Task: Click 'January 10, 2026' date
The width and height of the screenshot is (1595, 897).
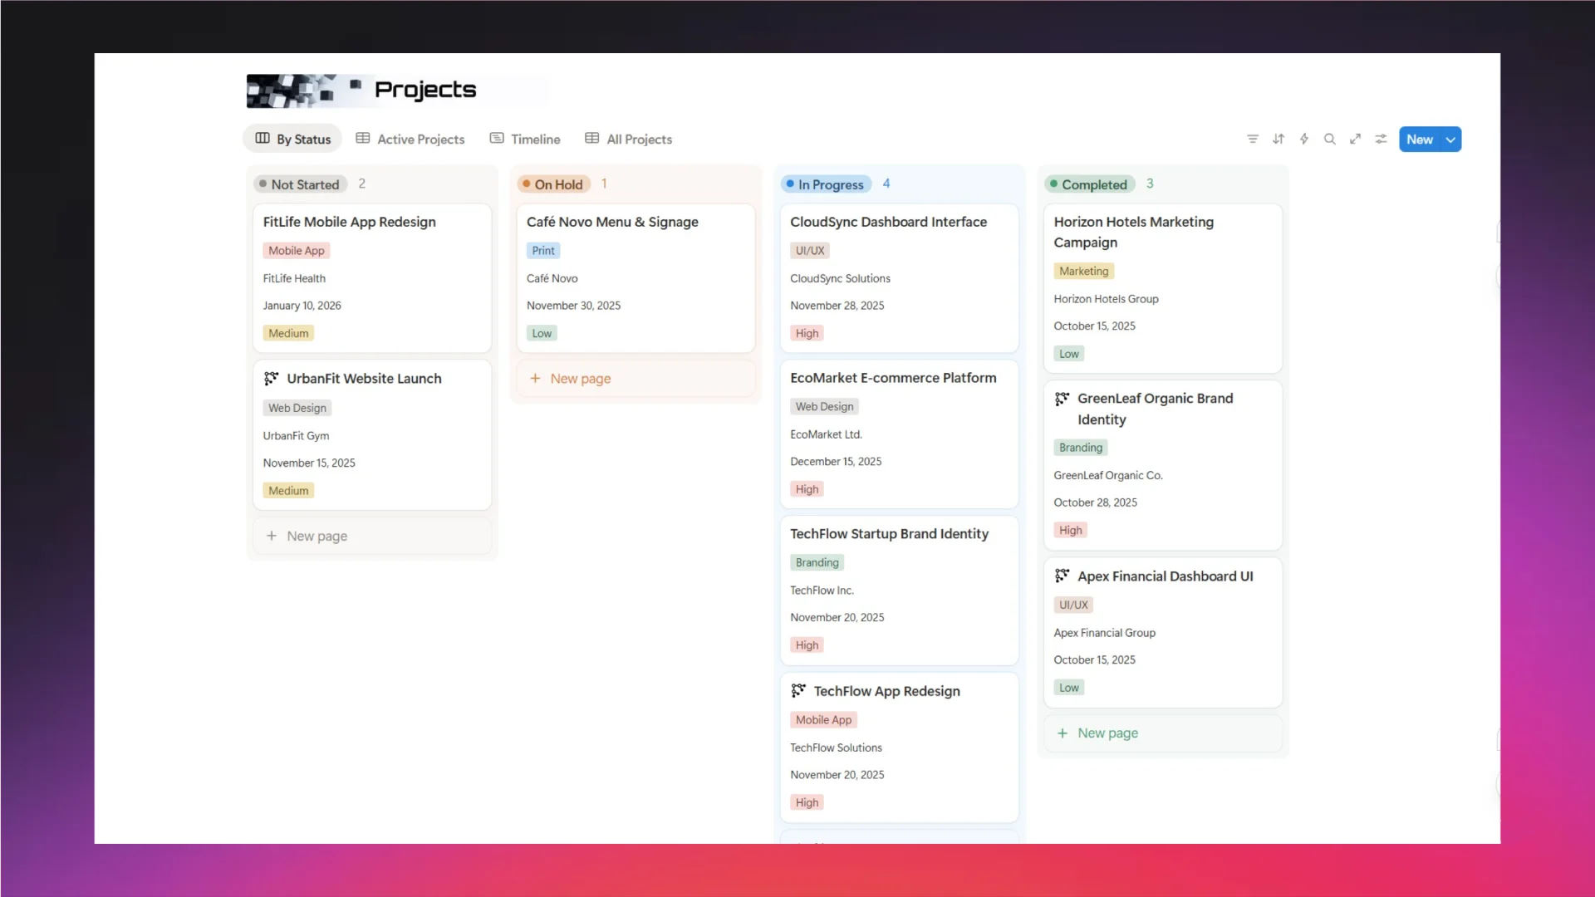Action: (302, 306)
